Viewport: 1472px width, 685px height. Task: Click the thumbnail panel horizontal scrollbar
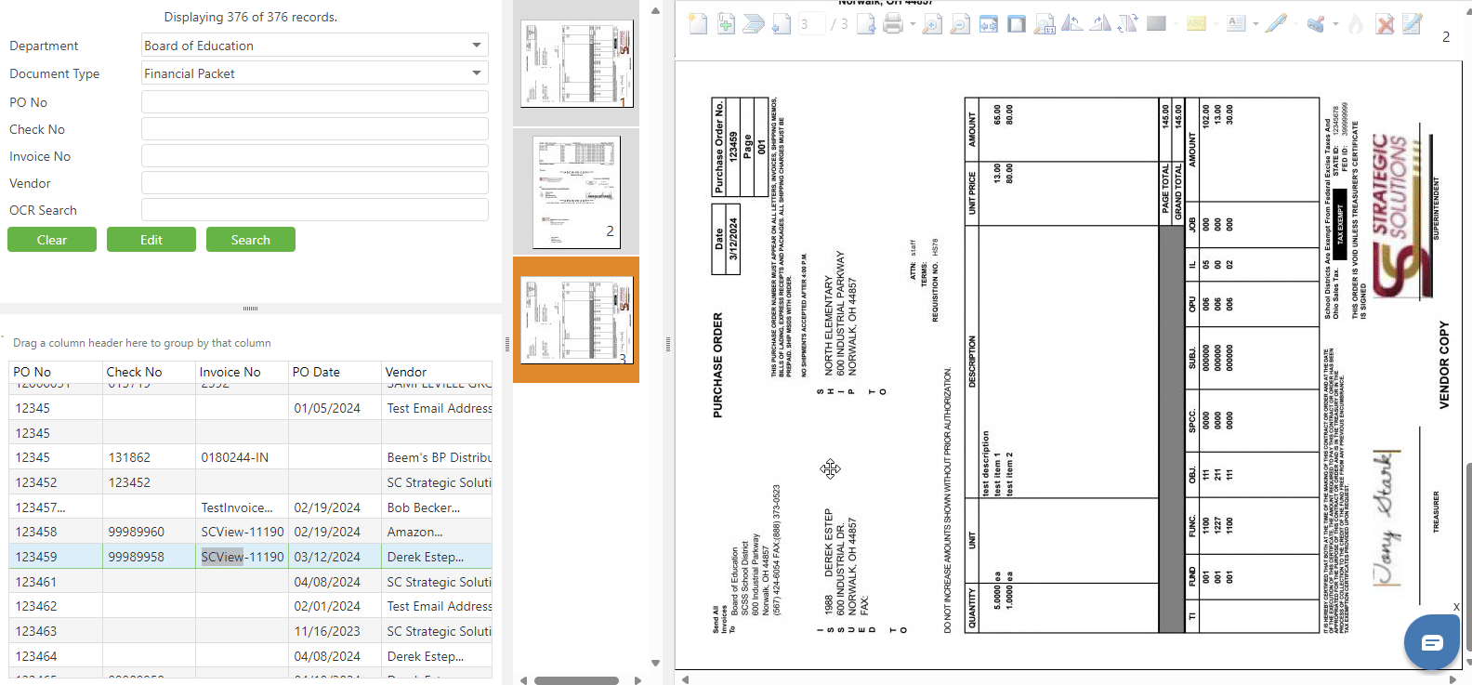pyautogui.click(x=576, y=680)
